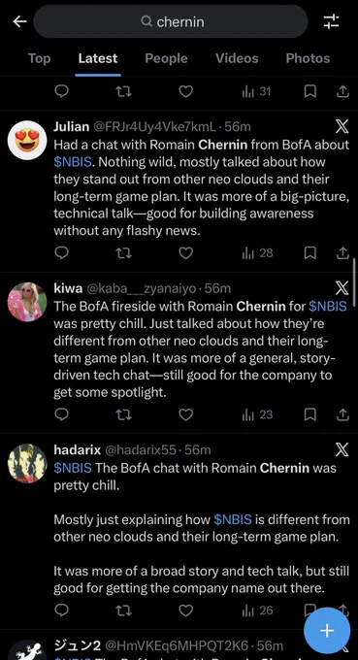Viewport: 358px width, 660px height.
Task: Open the X icon menu on kiwa's post
Action: point(342,288)
